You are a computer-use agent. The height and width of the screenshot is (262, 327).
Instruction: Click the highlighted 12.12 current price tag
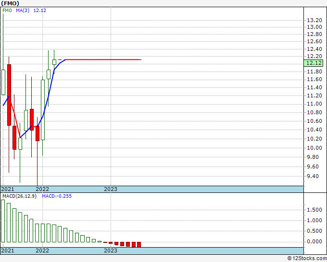point(314,63)
